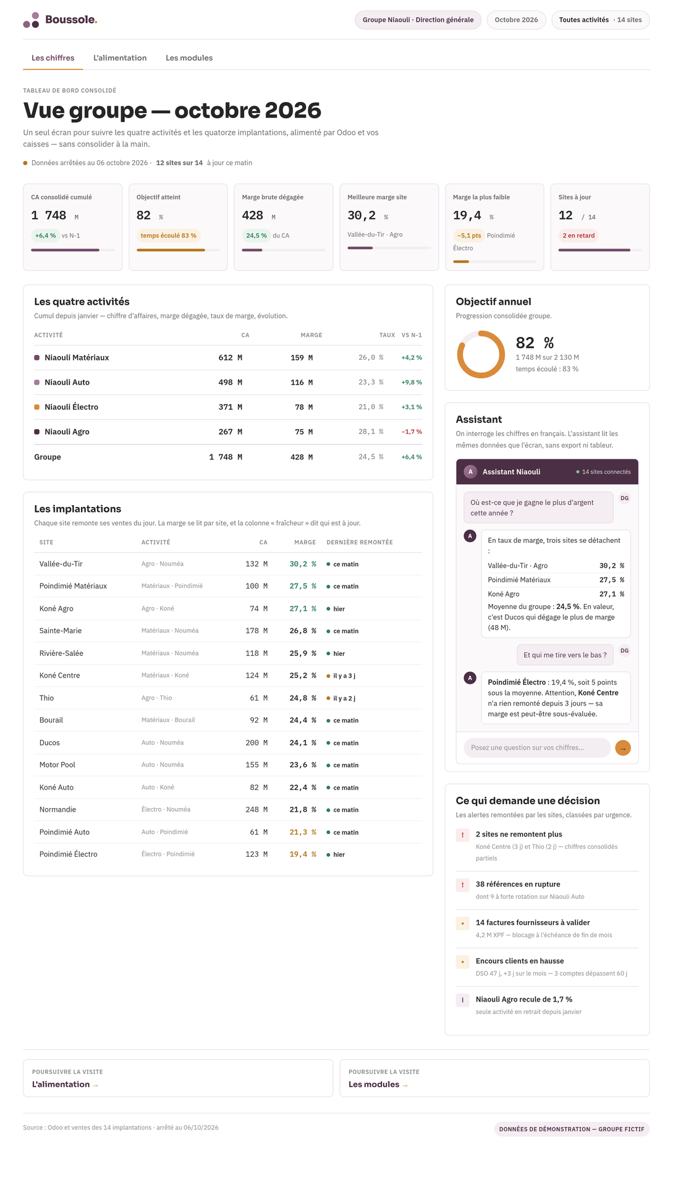
Task: Open the Octobre 2026 period selector
Action: 516,20
